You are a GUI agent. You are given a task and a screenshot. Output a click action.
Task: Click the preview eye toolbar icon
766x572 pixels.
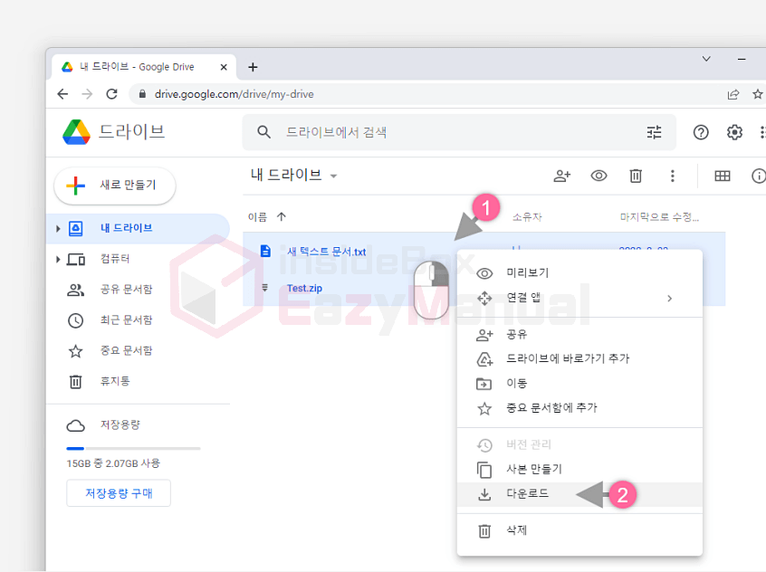point(598,176)
